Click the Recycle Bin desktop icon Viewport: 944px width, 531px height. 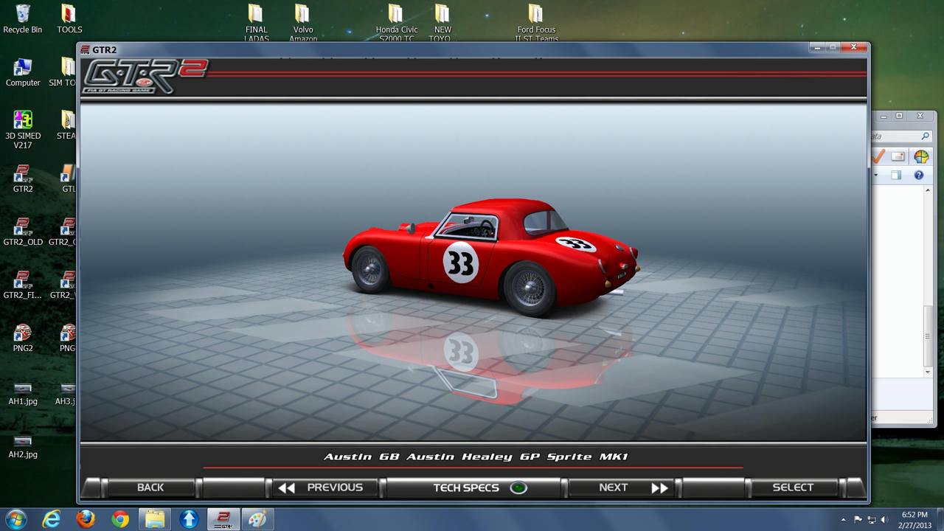23,19
